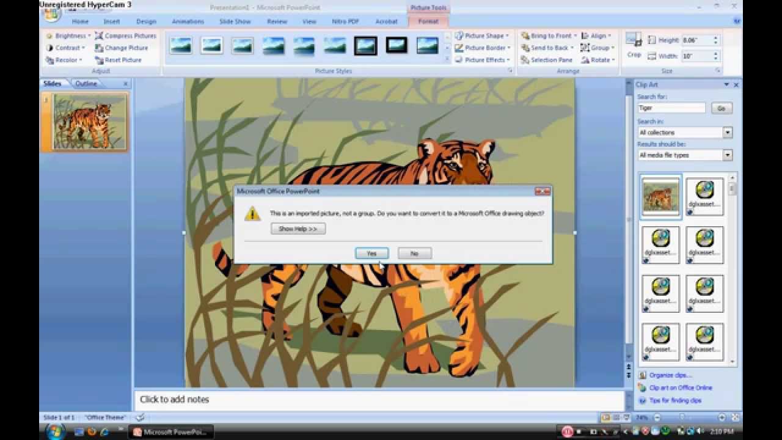This screenshot has width=782, height=440.
Task: Open the Review ribbon tab
Action: coord(277,21)
